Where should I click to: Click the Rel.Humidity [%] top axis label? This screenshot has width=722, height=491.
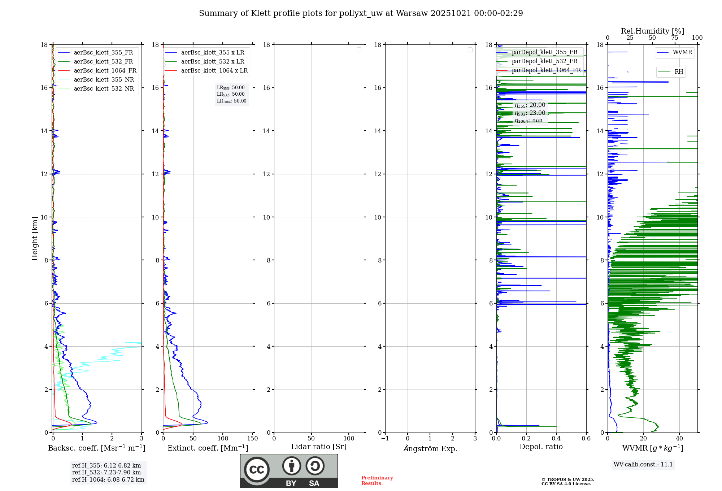[652, 31]
